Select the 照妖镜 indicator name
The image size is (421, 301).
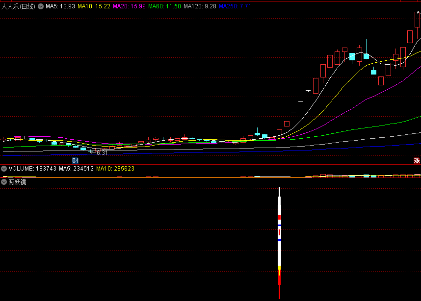tap(17, 182)
